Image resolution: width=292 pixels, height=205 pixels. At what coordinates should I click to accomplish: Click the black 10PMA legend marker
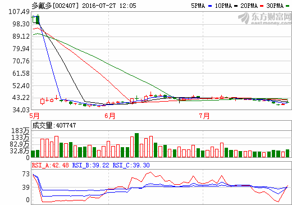[x=236, y=6]
